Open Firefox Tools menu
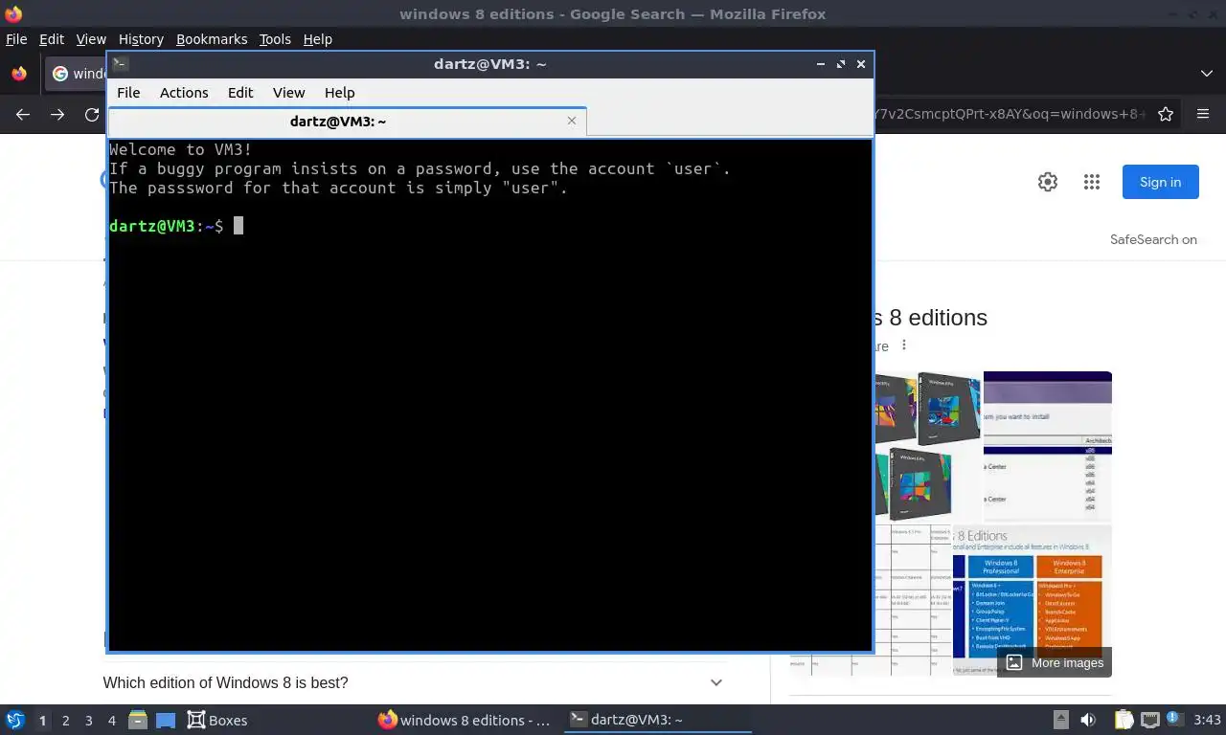 (x=275, y=39)
